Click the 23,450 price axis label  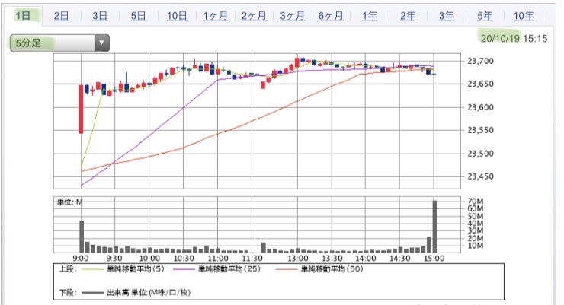[481, 176]
